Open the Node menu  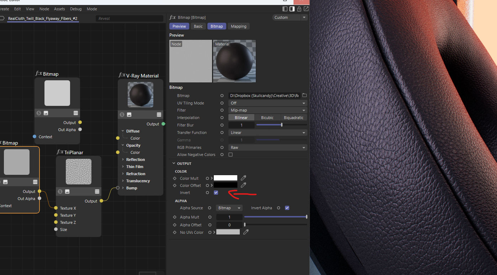[x=44, y=9]
